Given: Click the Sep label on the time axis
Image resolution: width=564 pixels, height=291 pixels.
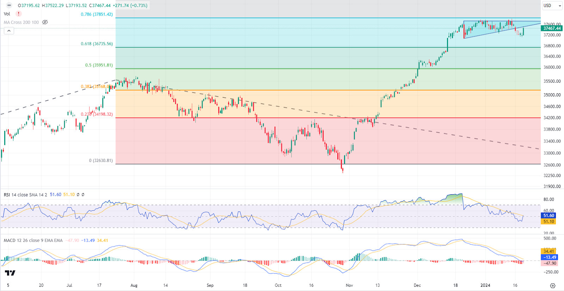Looking at the screenshot, I should (x=210, y=285).
